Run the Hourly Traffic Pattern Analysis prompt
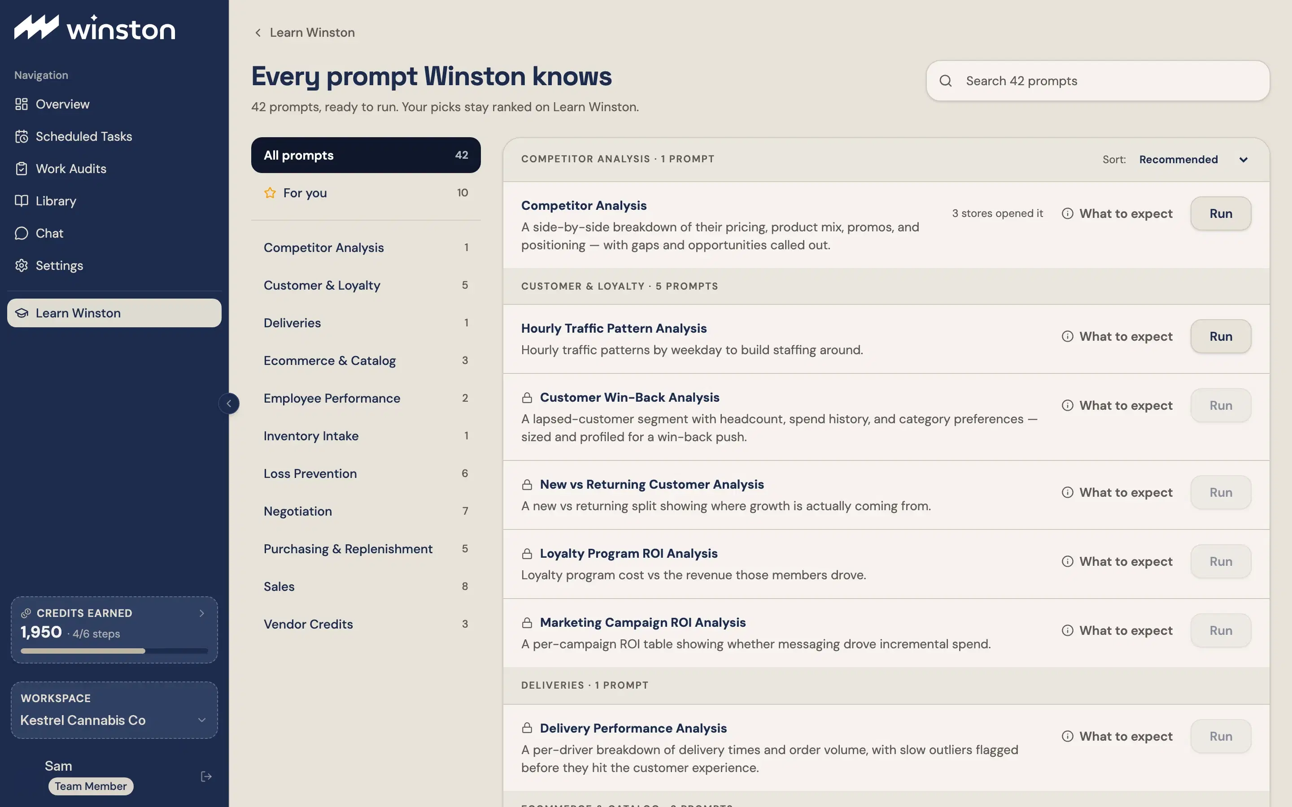The width and height of the screenshot is (1292, 807). (1221, 336)
